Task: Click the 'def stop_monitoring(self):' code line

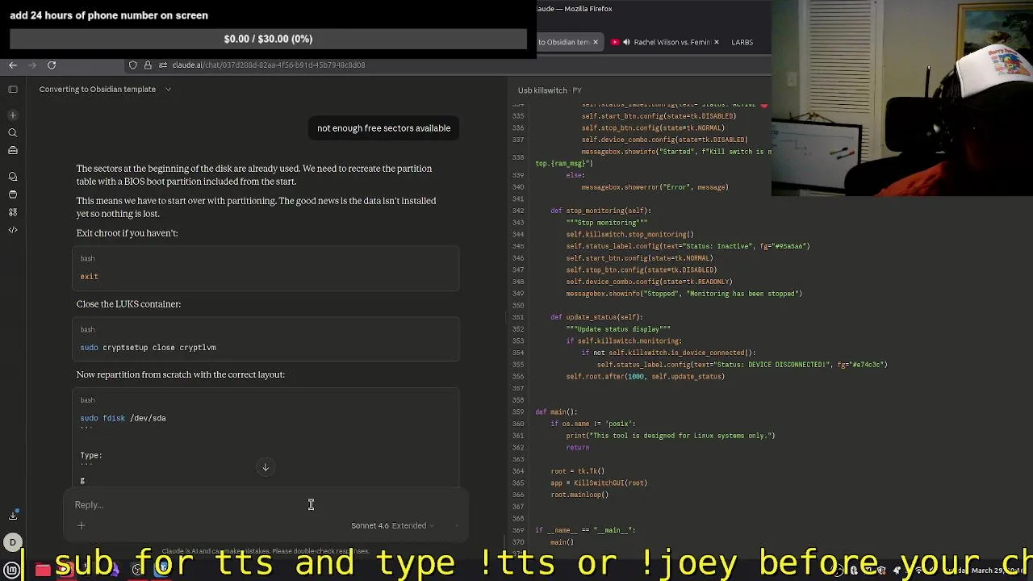Action: [600, 211]
